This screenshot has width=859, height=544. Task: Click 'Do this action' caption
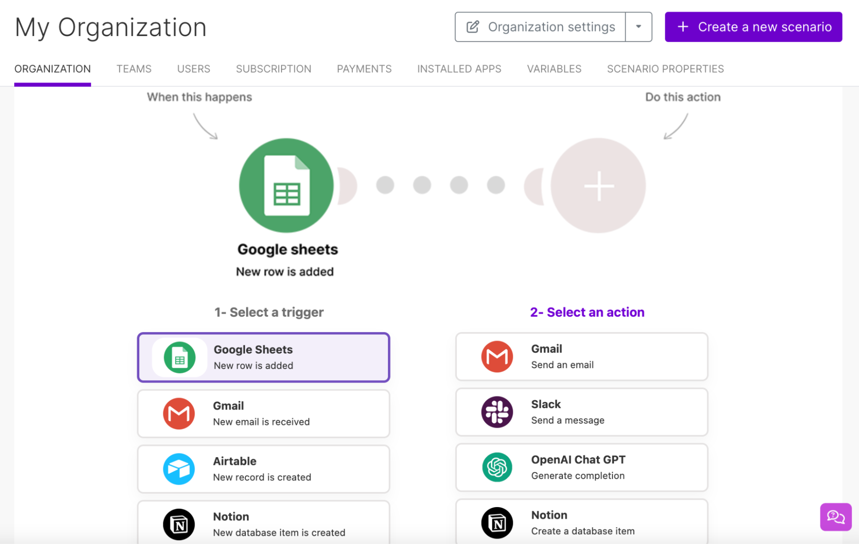point(683,97)
